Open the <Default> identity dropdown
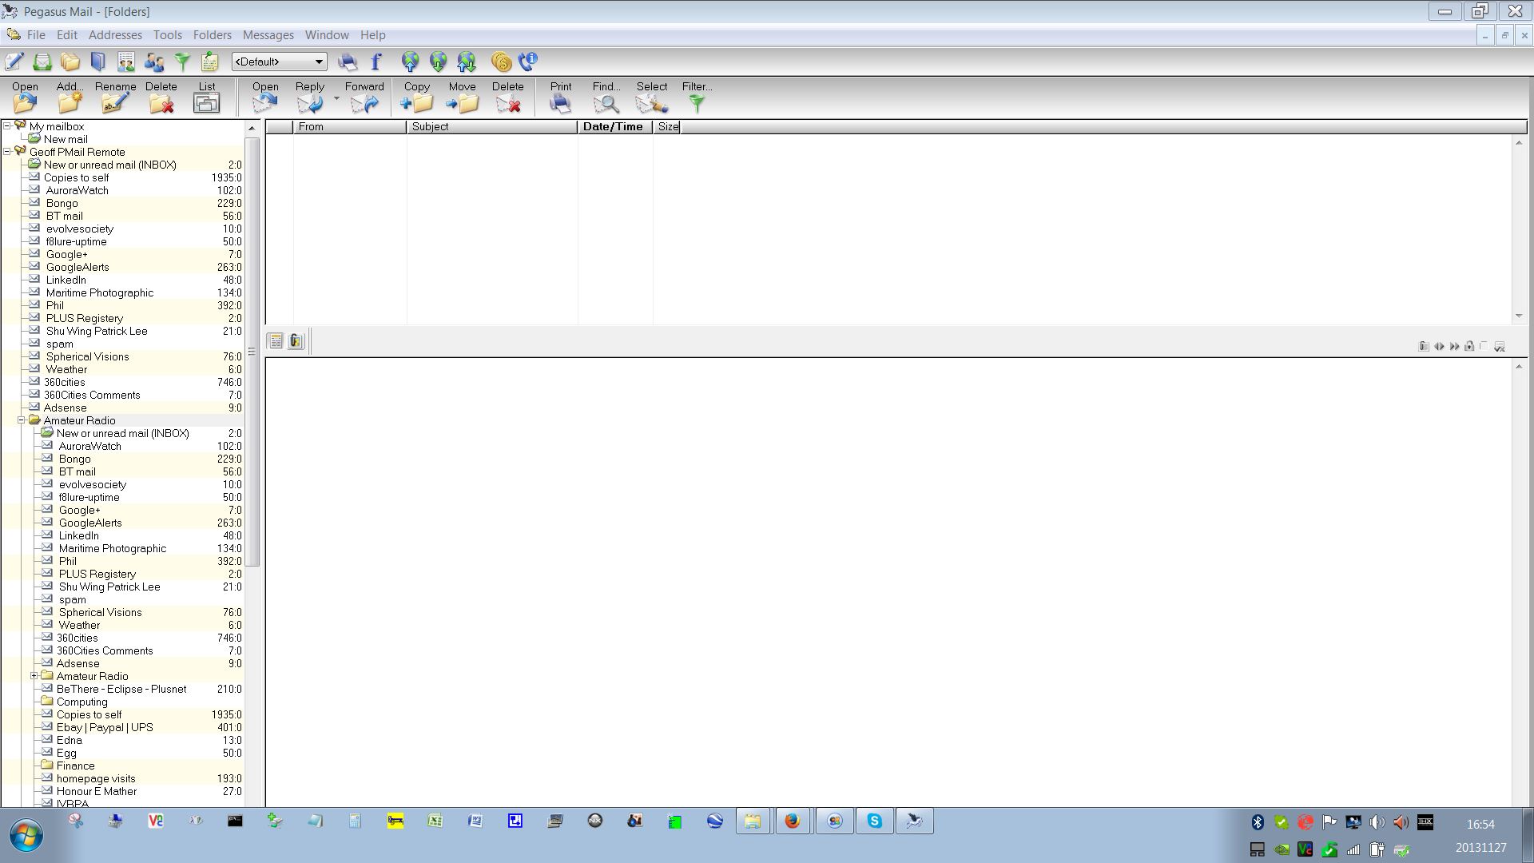1534x863 pixels. click(x=279, y=62)
